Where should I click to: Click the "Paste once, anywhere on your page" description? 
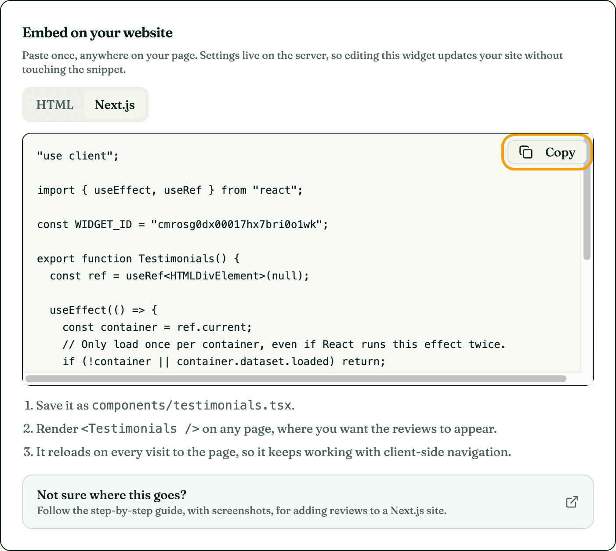click(293, 62)
